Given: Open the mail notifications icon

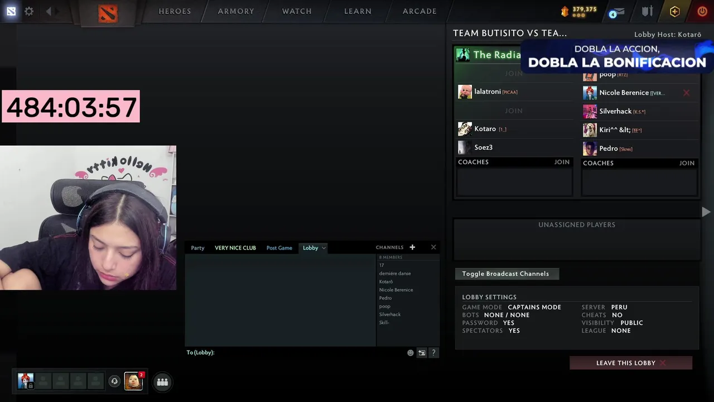Looking at the screenshot, I should pos(616,12).
